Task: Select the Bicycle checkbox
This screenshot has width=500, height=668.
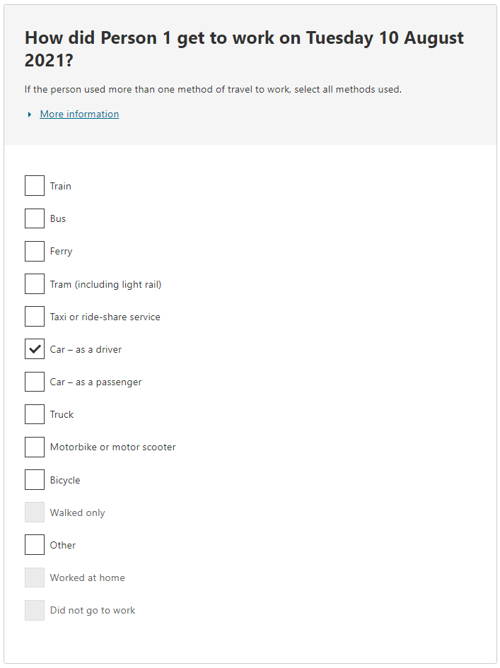Action: point(34,479)
